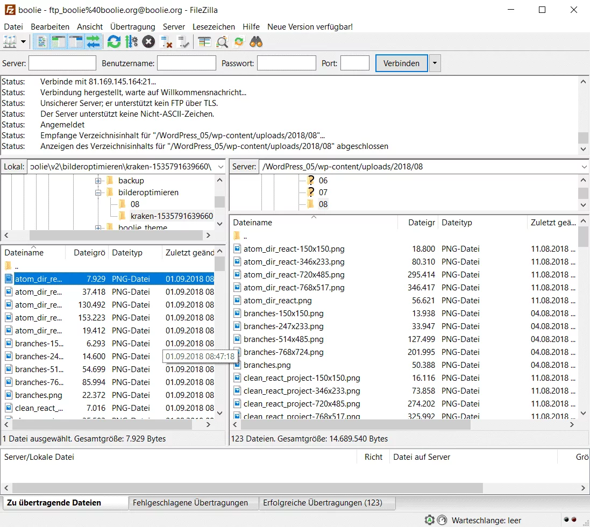Cancel the current operation

[148, 42]
